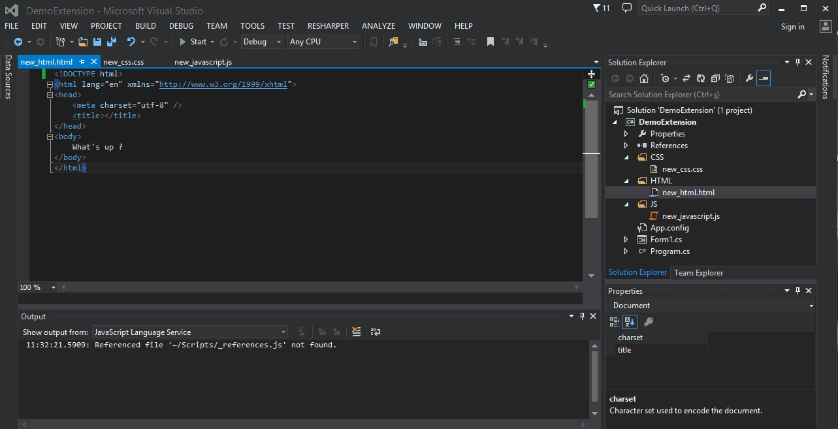Open Properties wrench icon in Solution Explorer

749,78
